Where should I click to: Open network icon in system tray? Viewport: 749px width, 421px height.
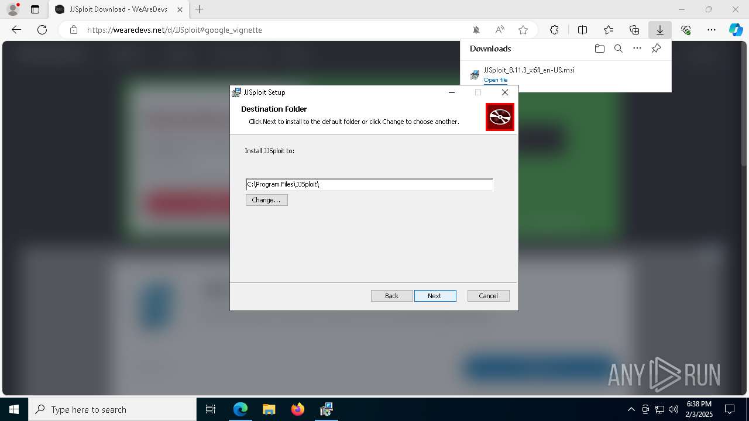659,409
